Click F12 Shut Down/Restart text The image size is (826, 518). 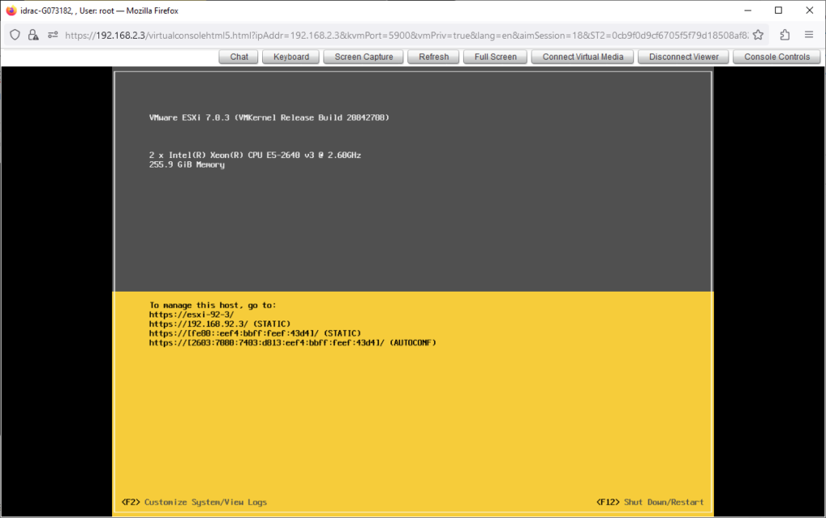click(650, 502)
